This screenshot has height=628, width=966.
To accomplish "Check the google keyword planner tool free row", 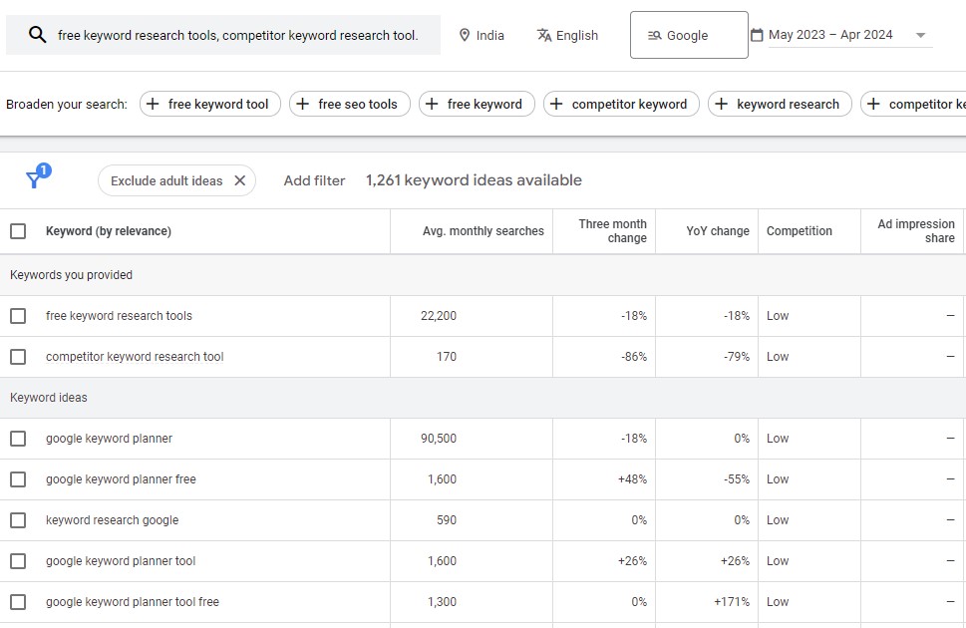I will point(19,602).
